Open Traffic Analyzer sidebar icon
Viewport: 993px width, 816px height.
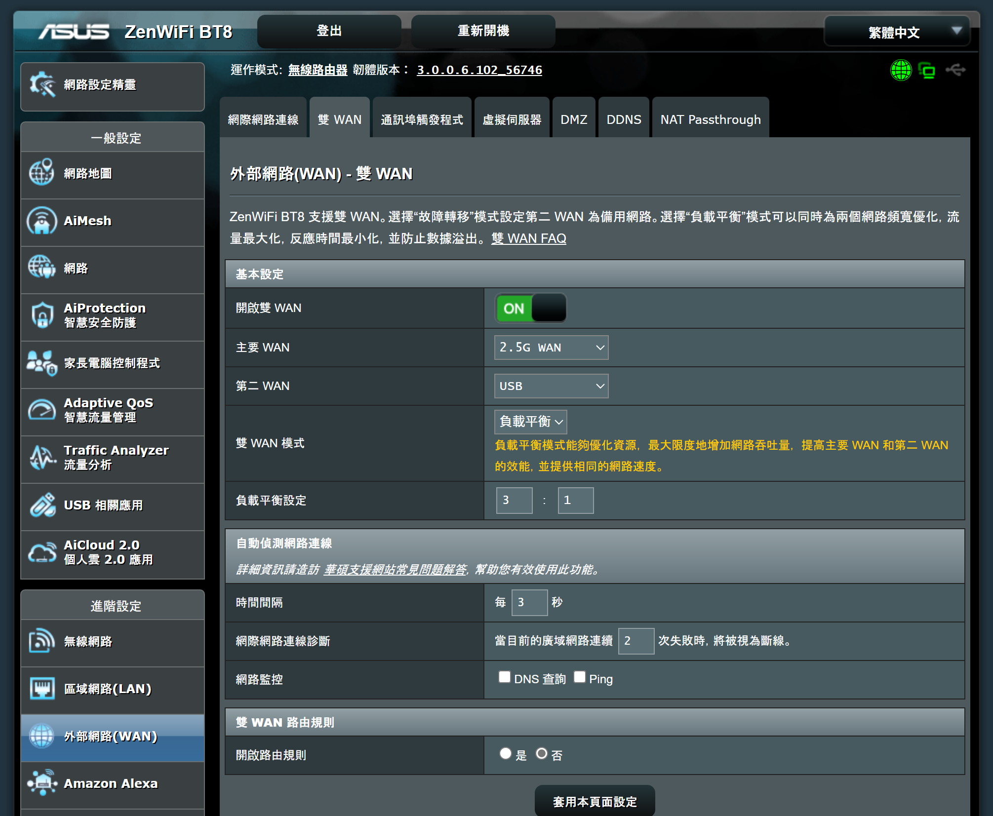[42, 457]
